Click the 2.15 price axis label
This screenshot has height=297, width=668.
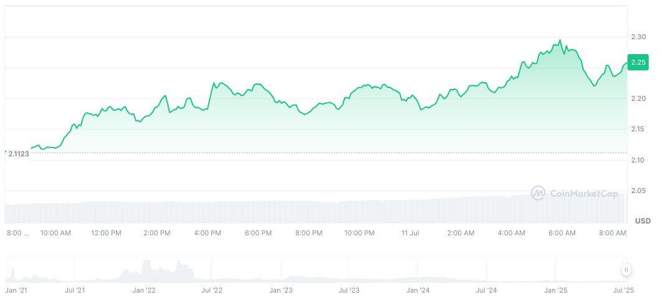click(638, 130)
